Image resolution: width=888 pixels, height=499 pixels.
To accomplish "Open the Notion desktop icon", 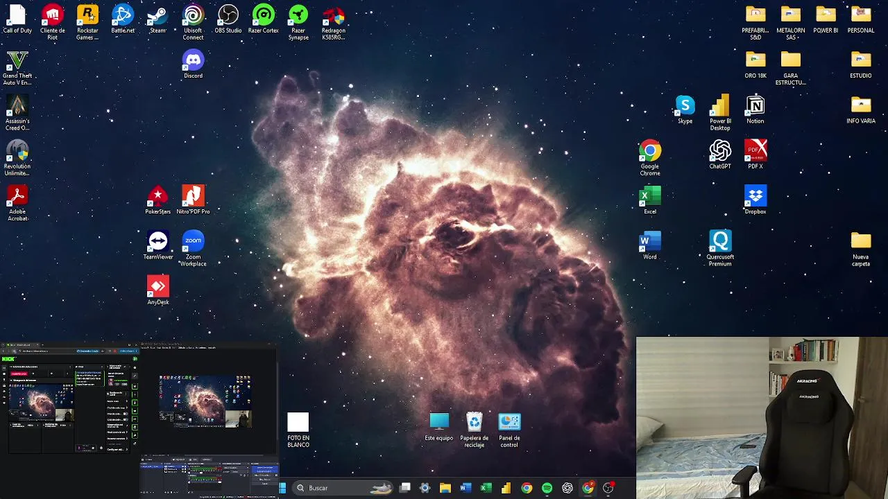I will (755, 110).
